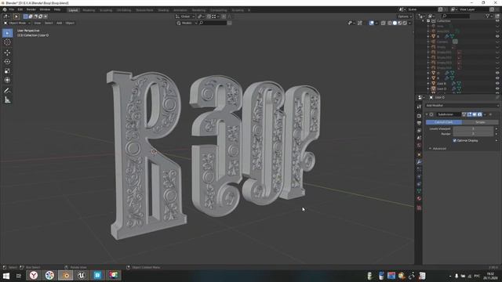
Task: Open the viewport Add menu
Action: pos(60,23)
